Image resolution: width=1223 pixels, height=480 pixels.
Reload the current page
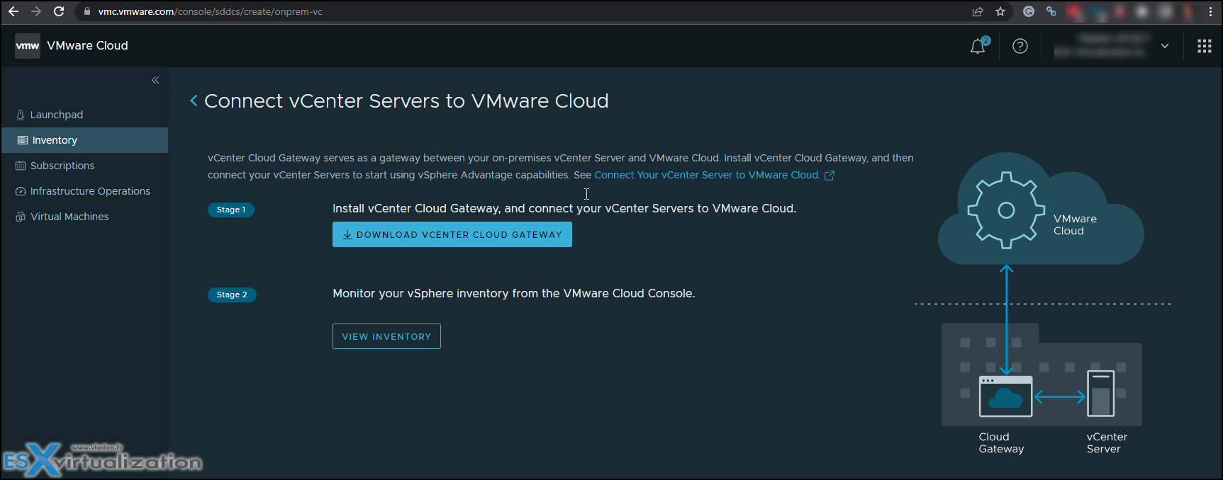(x=59, y=11)
